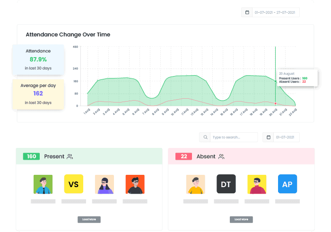The image size is (331, 232).
Task: Click the calendar icon beside 01-07-2021
Action: 269,137
